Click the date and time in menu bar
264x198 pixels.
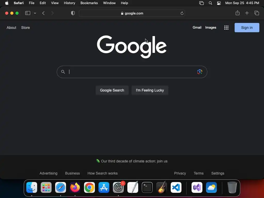tap(242, 3)
